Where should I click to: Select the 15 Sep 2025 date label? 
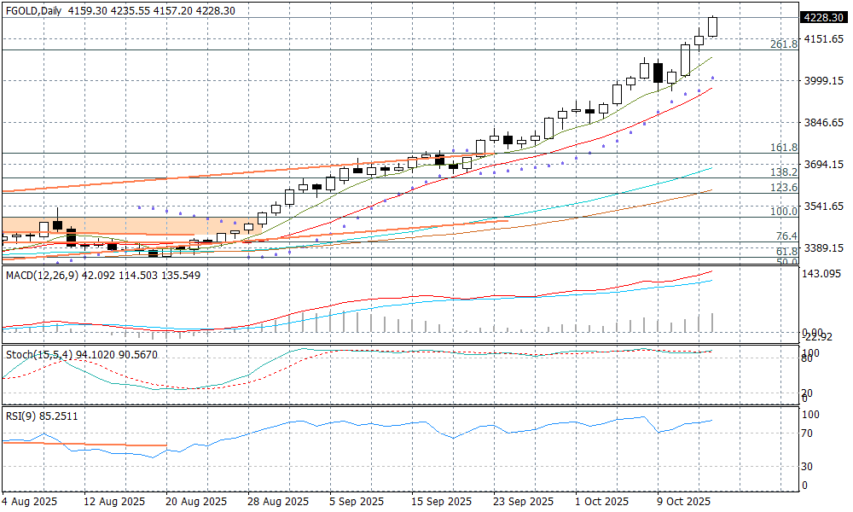441,501
